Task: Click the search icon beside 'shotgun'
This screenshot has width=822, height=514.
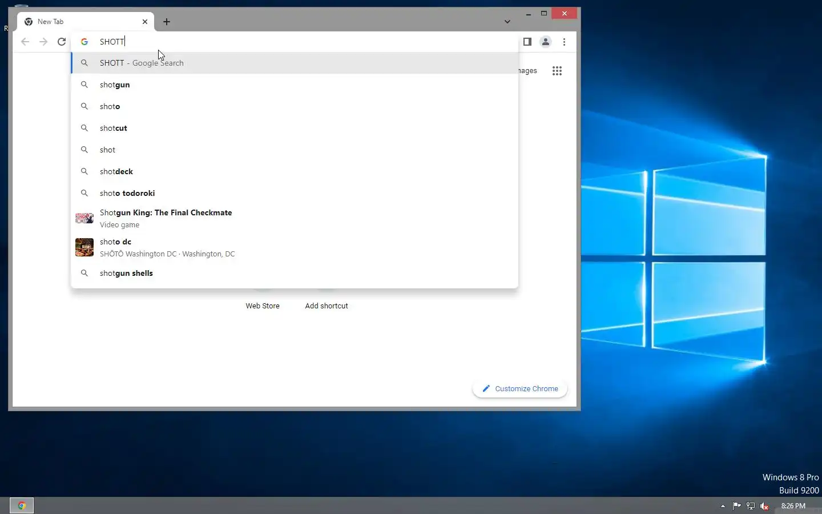Action: [x=84, y=85]
